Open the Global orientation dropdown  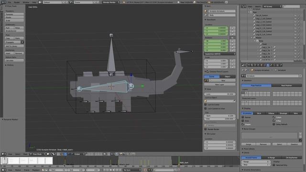[x=79, y=154]
